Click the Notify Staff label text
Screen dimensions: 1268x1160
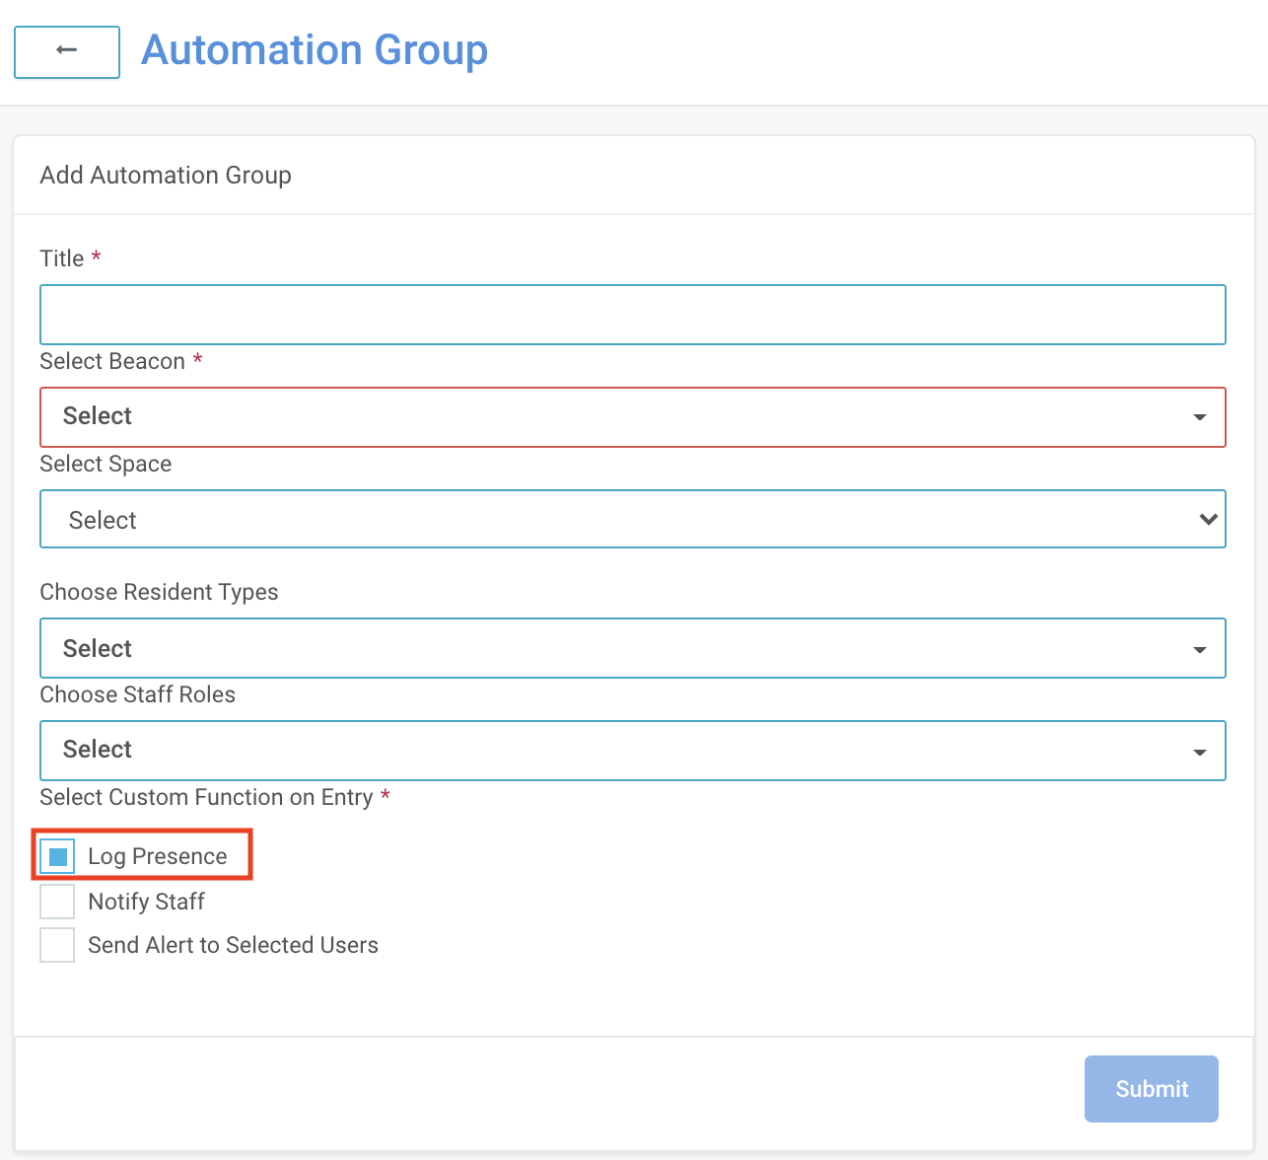(146, 902)
